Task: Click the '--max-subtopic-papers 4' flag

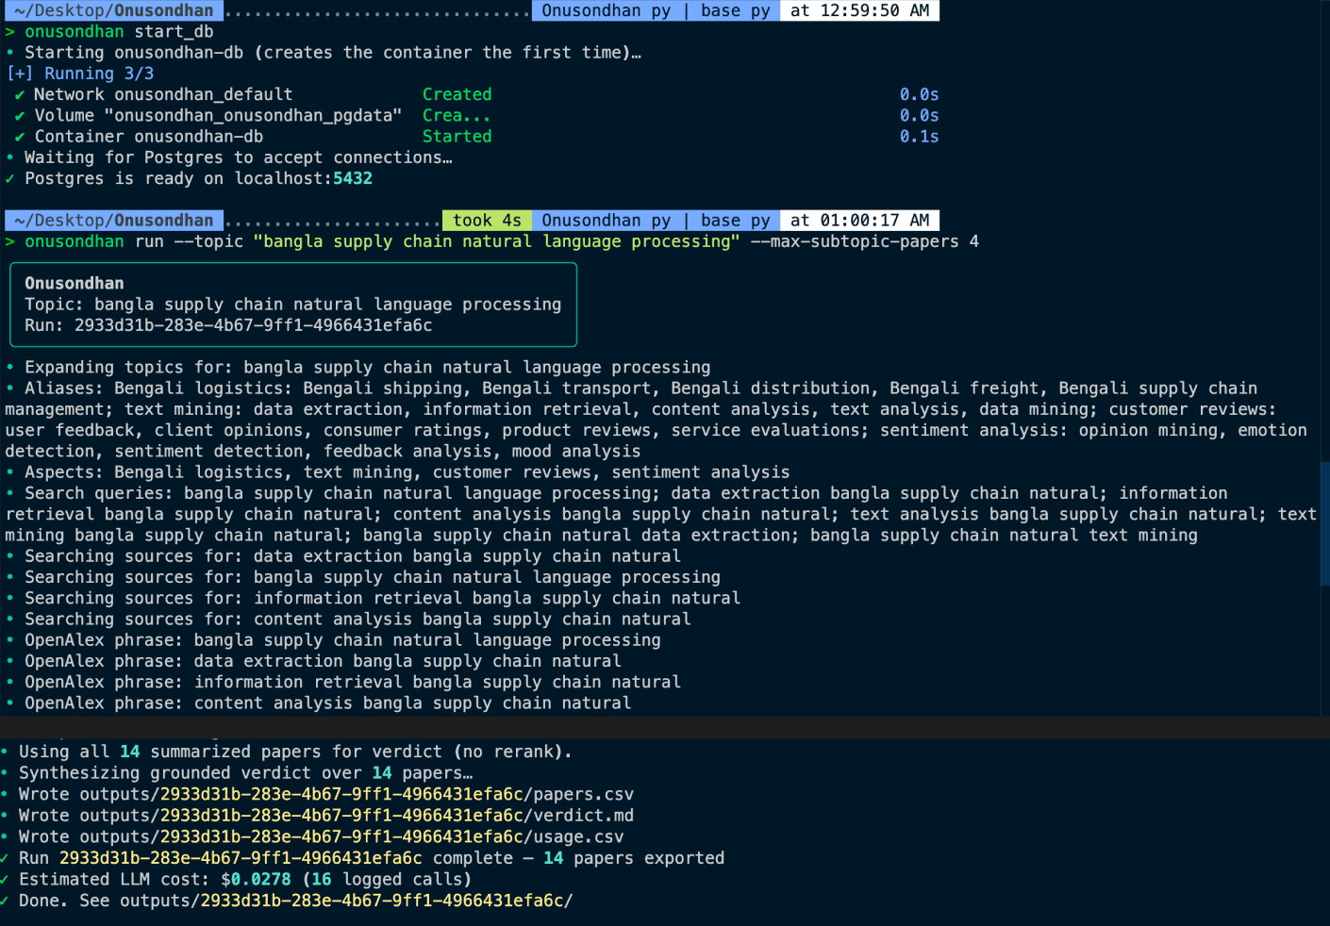Action: pos(865,241)
